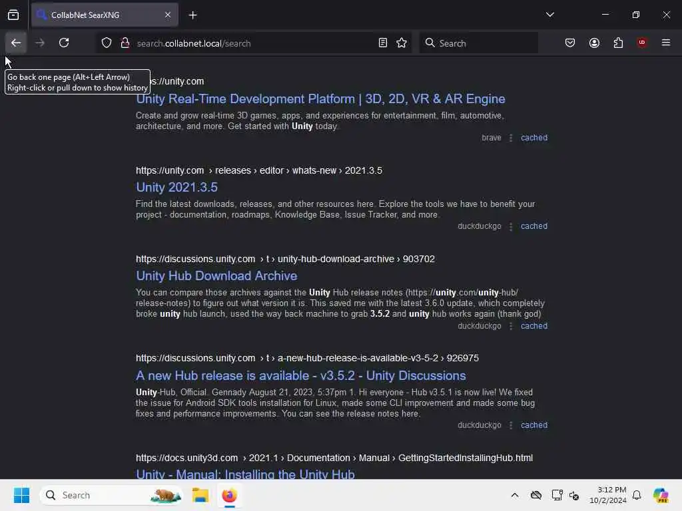Open Unity Manual Installing the Unity Hub link
This screenshot has height=511, width=682.
click(x=245, y=474)
